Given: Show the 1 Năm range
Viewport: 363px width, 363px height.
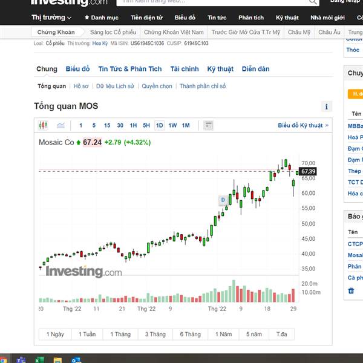Looking at the screenshot, I should [x=223, y=335].
